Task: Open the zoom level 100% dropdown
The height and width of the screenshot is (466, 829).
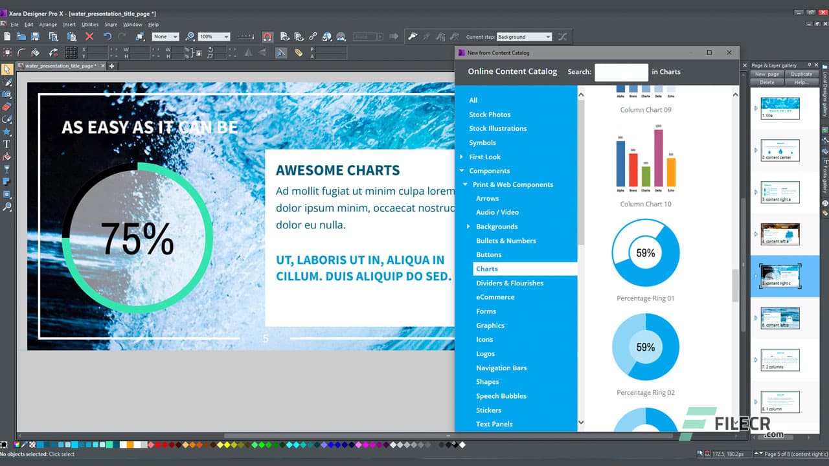Action: (x=214, y=37)
